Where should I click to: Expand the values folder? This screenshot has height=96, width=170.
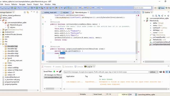click(x=3, y=65)
